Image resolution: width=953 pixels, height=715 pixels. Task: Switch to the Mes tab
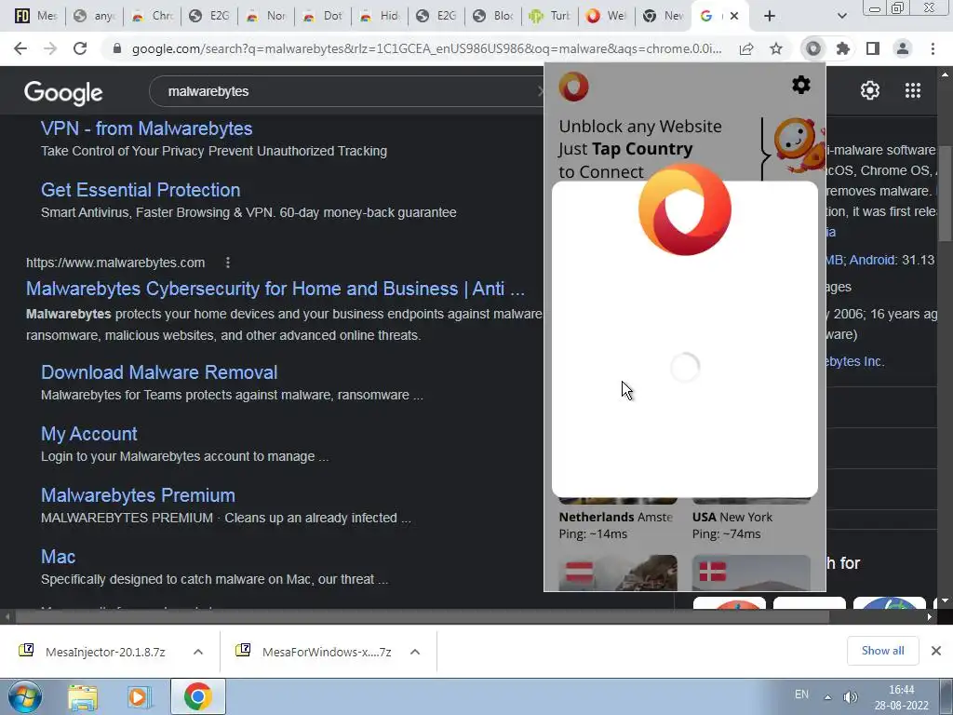(36, 16)
